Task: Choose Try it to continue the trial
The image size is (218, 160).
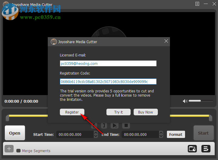Action: [x=119, y=112]
